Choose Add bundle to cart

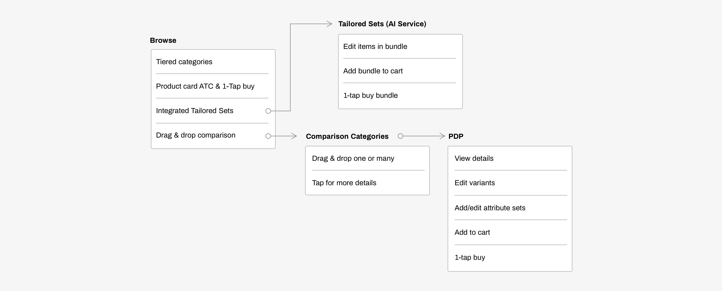[x=373, y=71]
